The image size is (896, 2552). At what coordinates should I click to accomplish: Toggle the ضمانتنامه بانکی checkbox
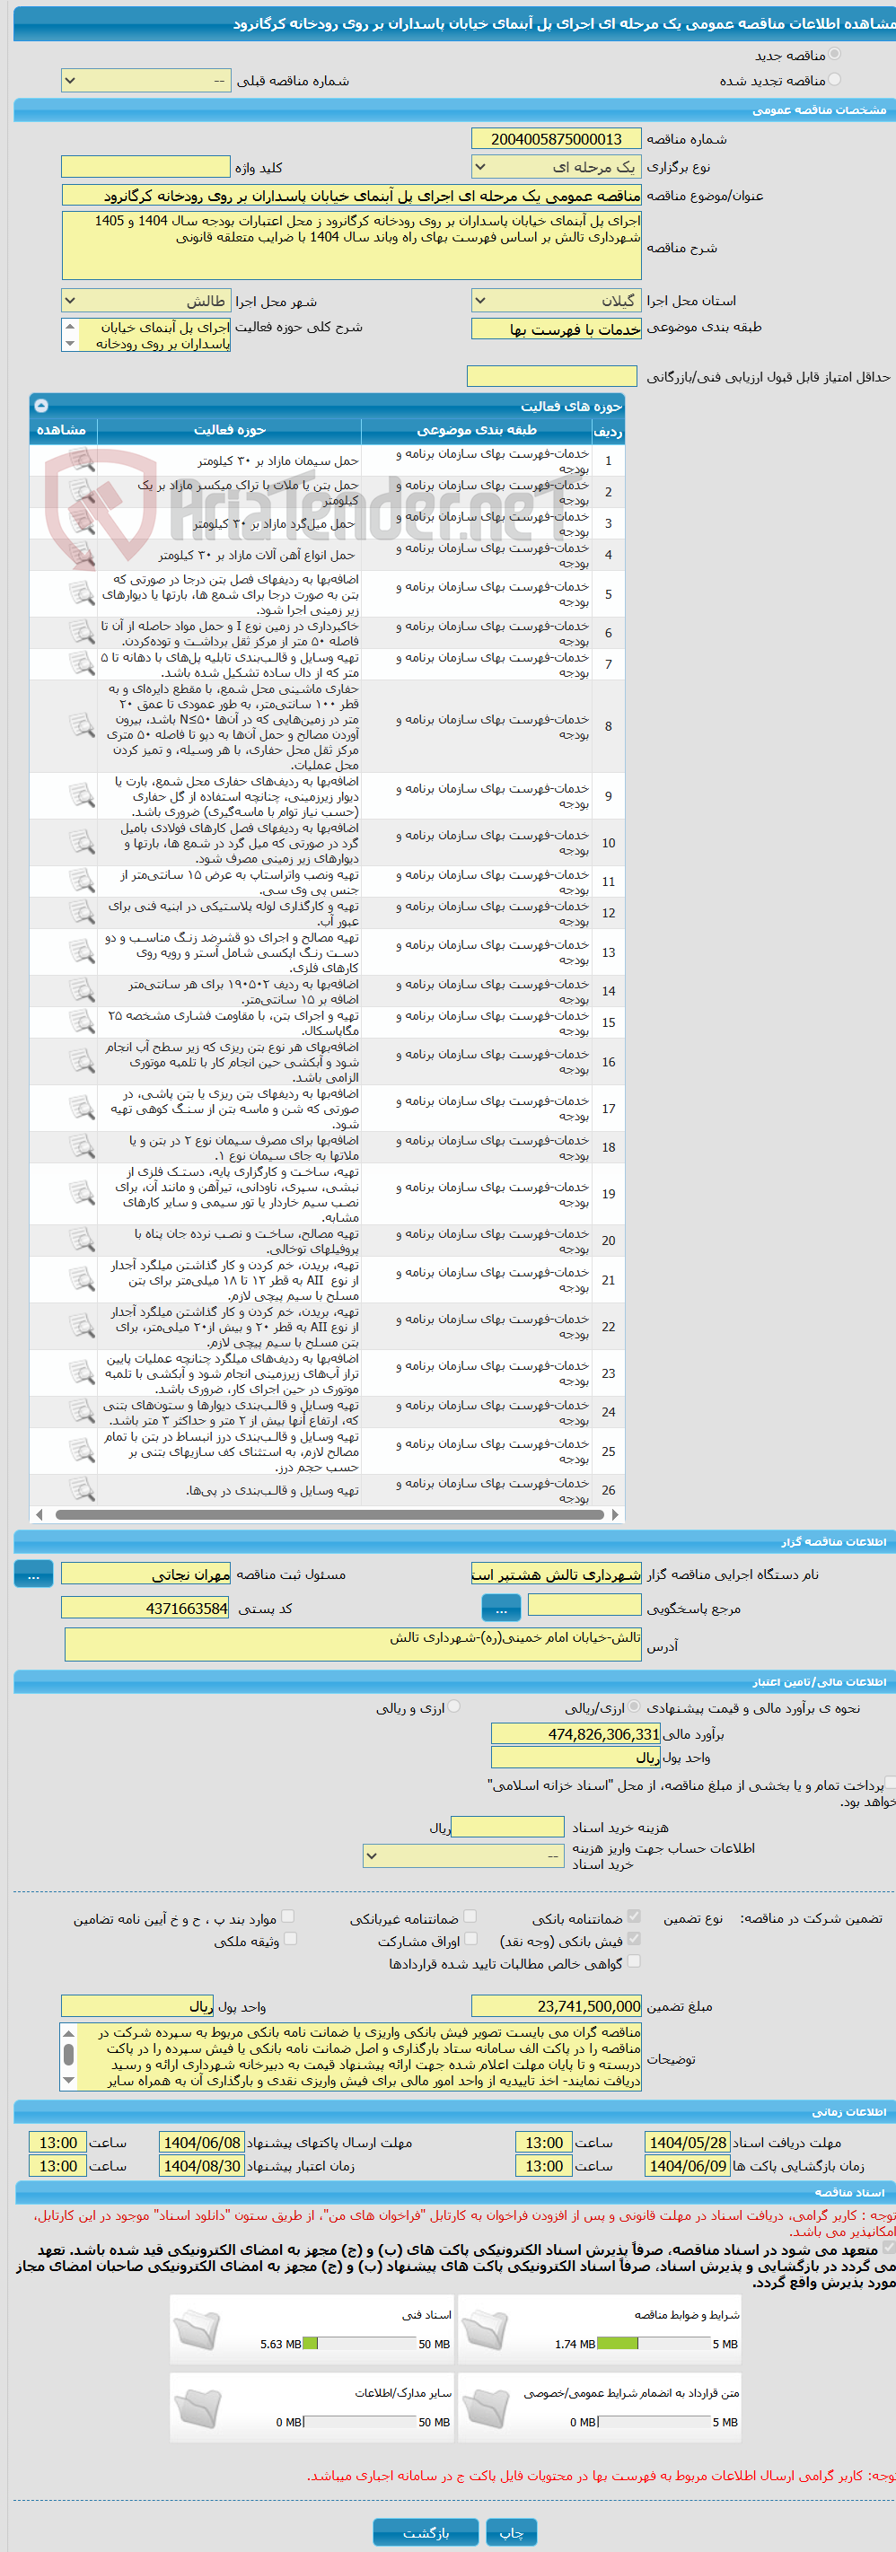[x=635, y=1917]
